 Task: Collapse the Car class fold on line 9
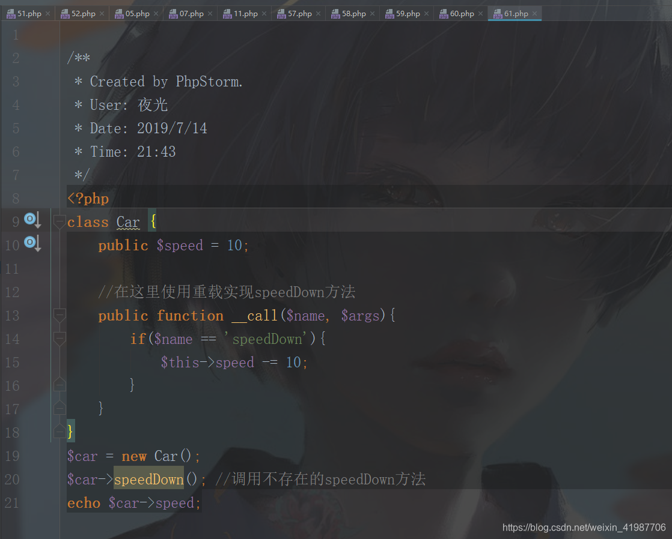click(59, 221)
